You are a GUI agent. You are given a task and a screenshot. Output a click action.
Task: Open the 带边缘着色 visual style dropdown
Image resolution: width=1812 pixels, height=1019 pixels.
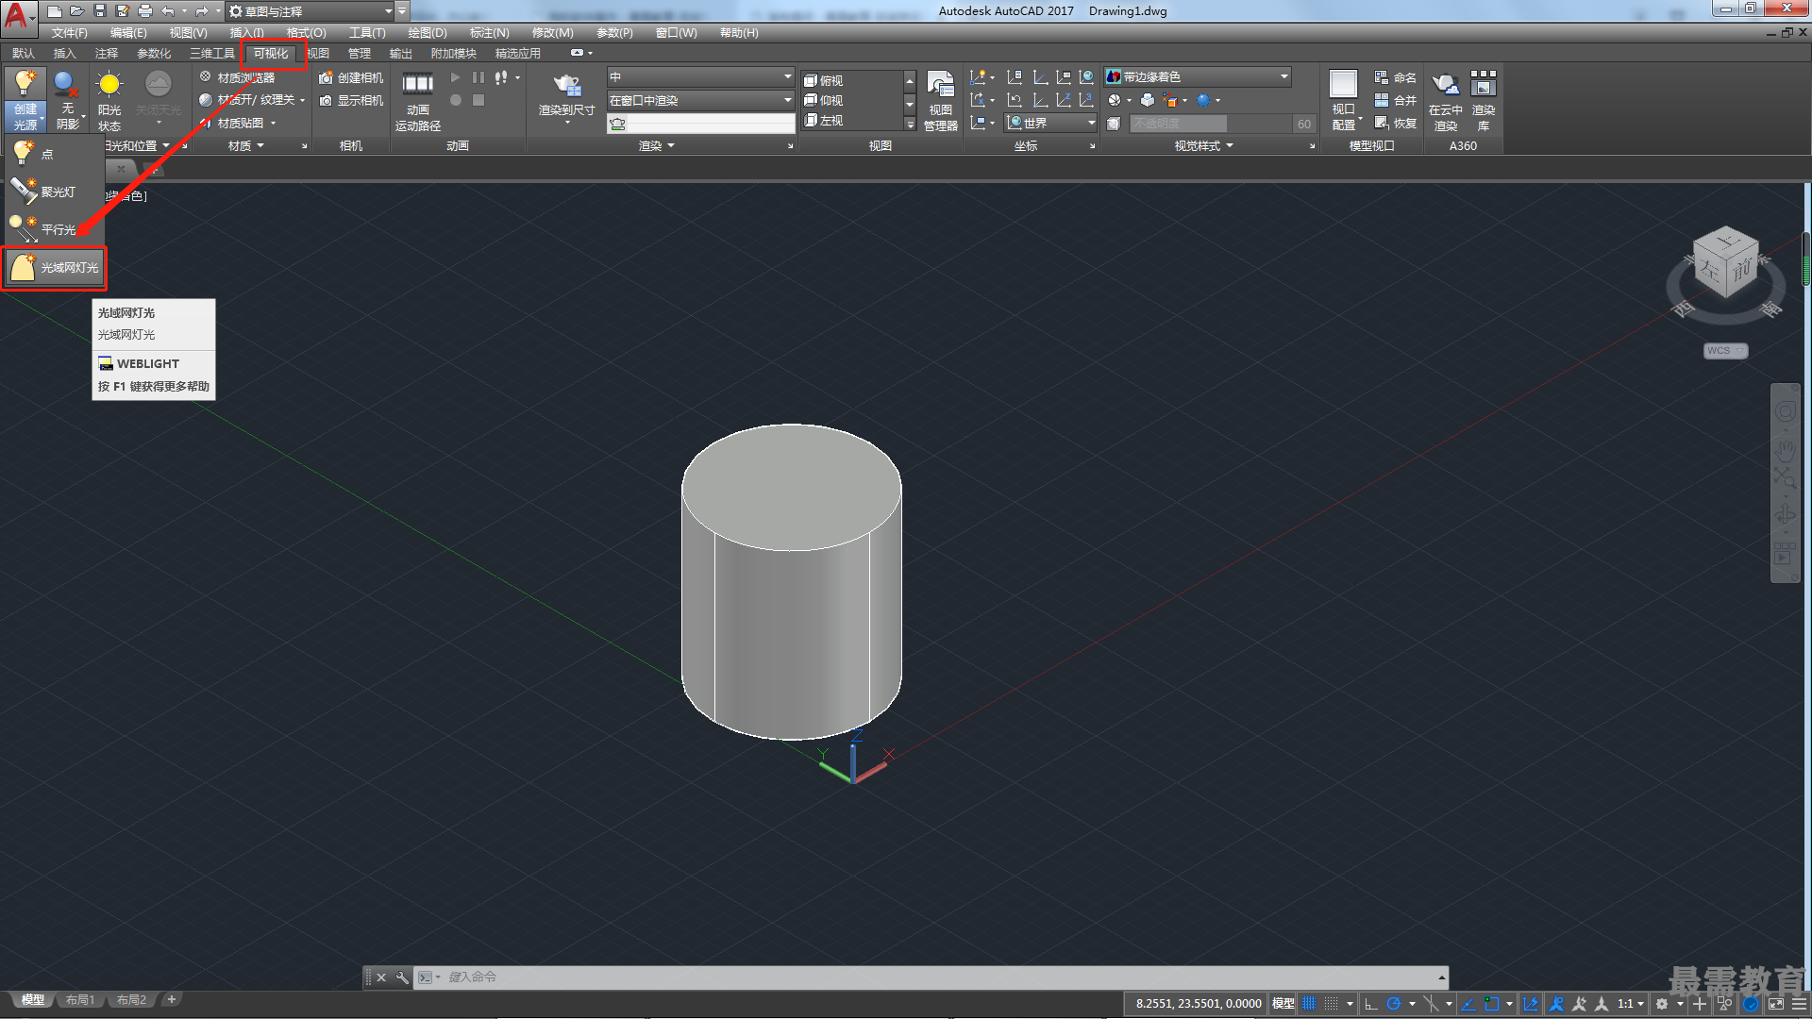[x=1197, y=76]
